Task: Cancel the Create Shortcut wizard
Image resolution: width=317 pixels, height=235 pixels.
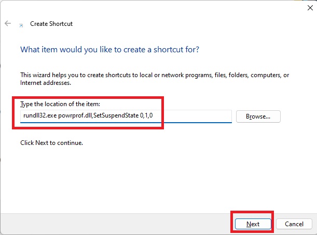Action: (294, 224)
